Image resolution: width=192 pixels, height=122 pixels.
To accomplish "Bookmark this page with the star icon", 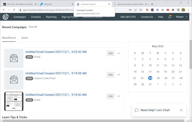I will click(140, 10).
